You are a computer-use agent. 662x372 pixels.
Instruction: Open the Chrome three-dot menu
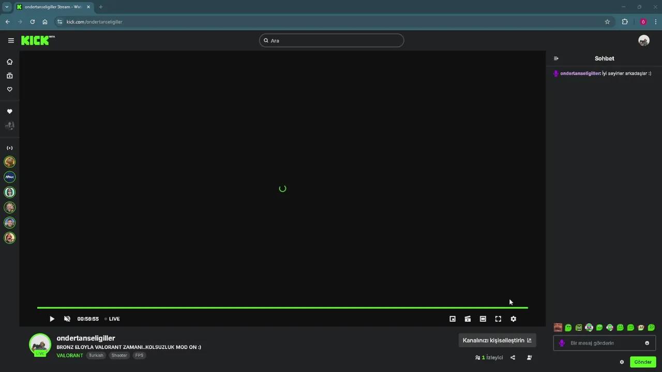point(656,22)
